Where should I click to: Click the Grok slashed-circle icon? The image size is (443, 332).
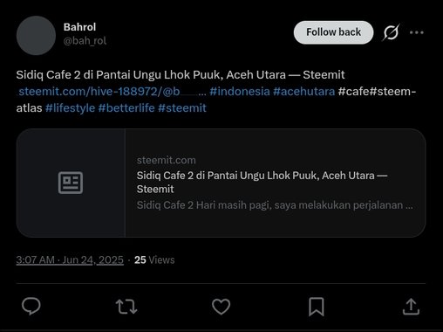(391, 32)
